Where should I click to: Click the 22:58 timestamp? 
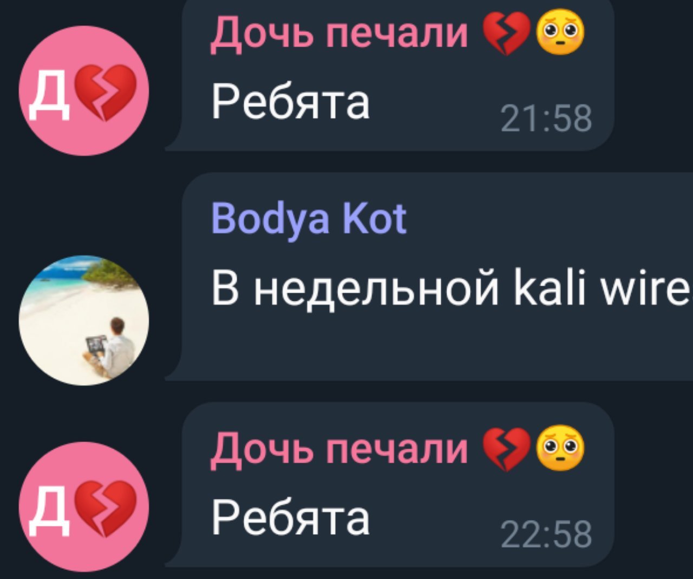click(x=546, y=535)
